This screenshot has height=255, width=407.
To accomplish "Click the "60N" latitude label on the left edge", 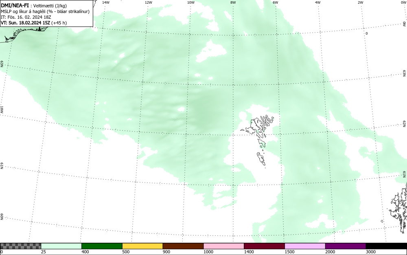I will [x=2, y=217].
